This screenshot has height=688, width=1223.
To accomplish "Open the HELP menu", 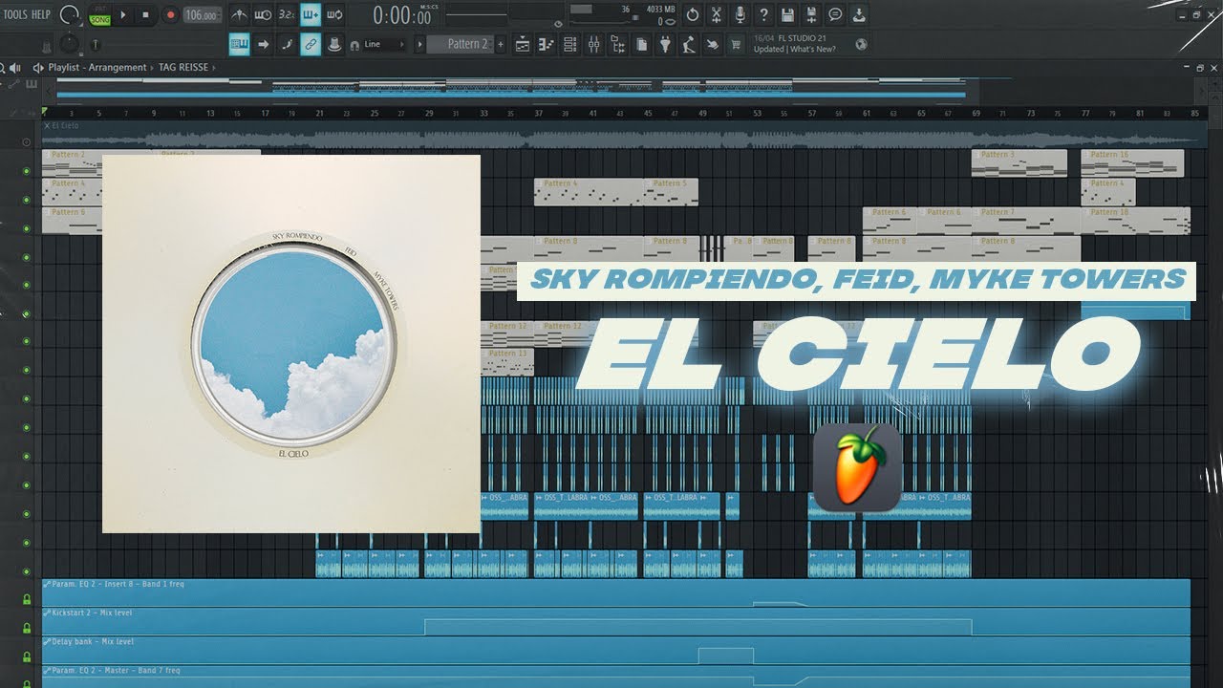I will click(41, 14).
